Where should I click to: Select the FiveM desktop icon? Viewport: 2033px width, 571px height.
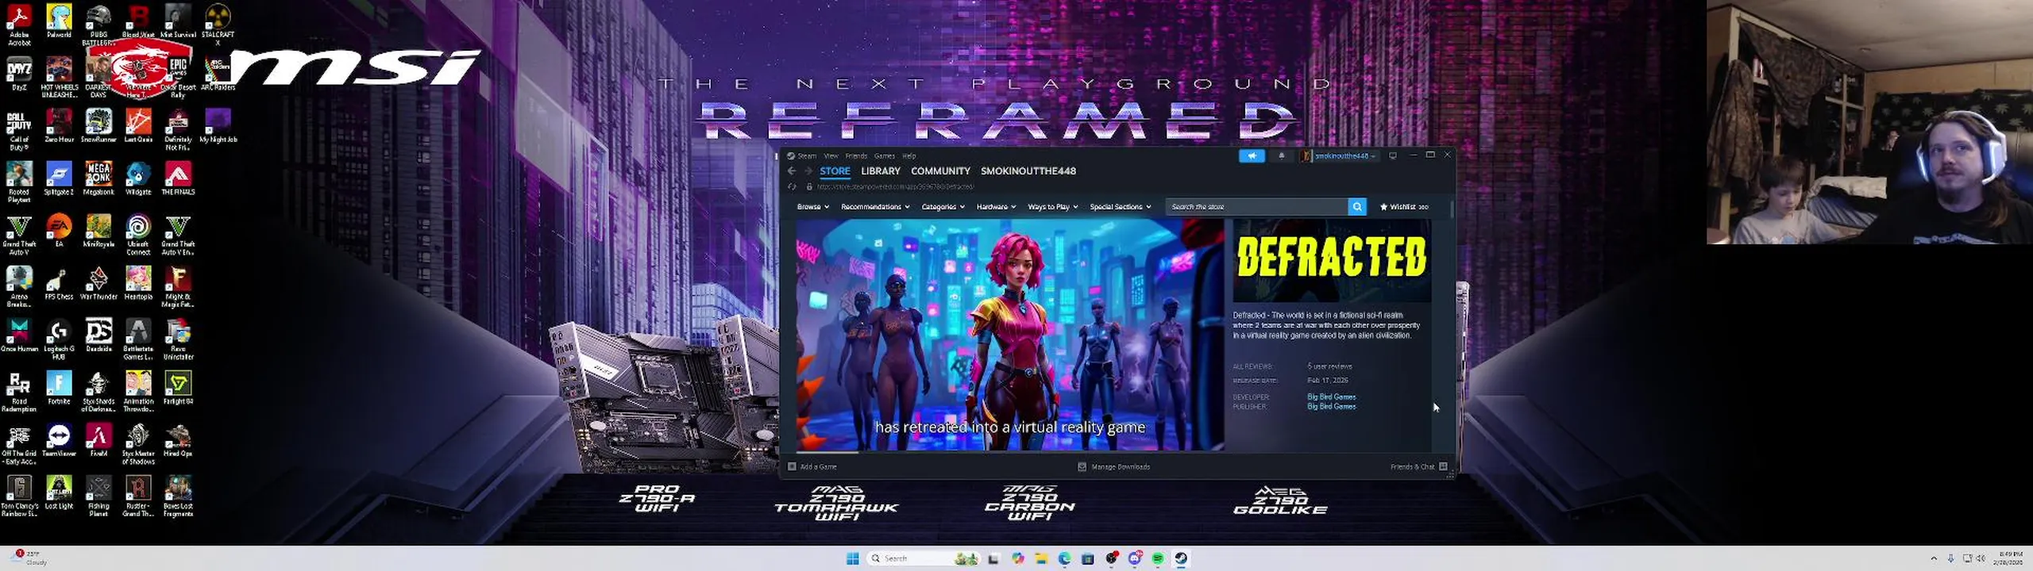click(98, 440)
